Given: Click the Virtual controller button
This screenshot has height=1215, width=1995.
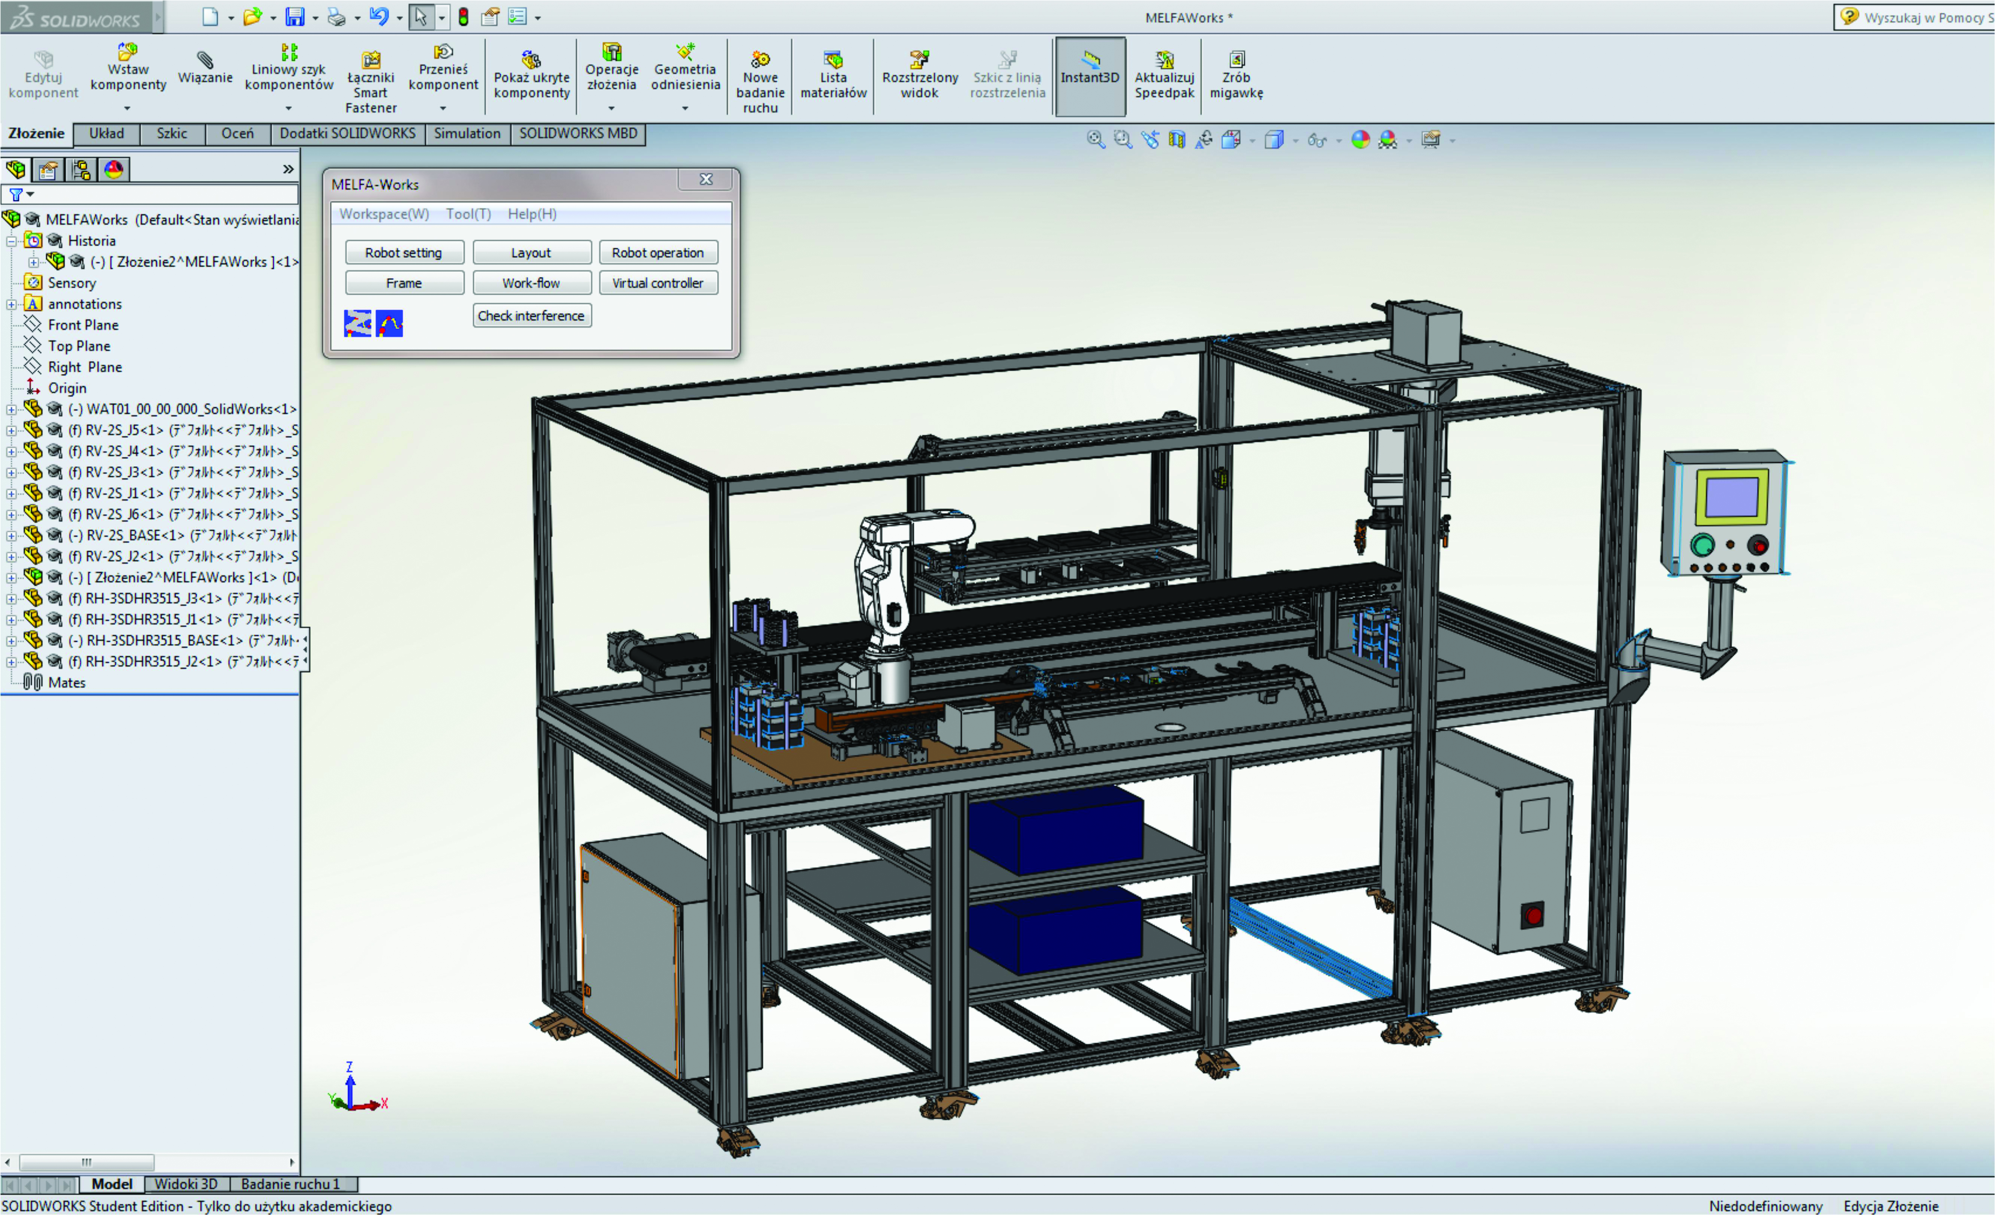Looking at the screenshot, I should 658,283.
